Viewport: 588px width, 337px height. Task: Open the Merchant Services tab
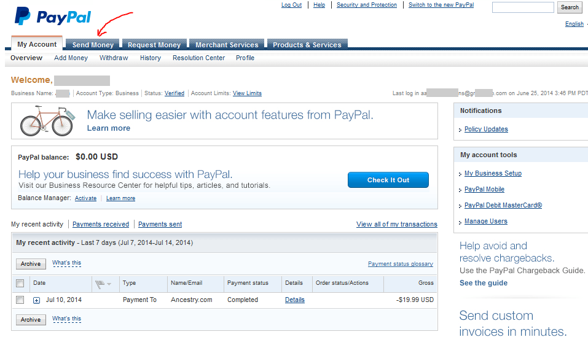(x=227, y=45)
